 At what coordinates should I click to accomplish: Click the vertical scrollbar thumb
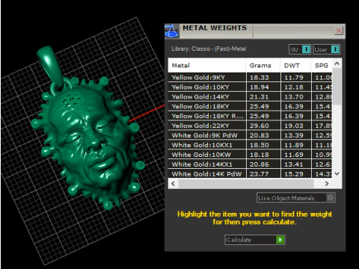(x=337, y=86)
